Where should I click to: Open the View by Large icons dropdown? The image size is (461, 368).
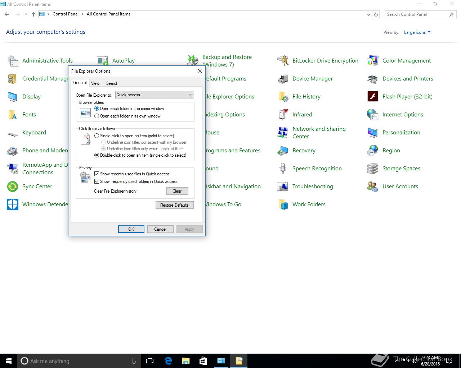[x=417, y=32]
